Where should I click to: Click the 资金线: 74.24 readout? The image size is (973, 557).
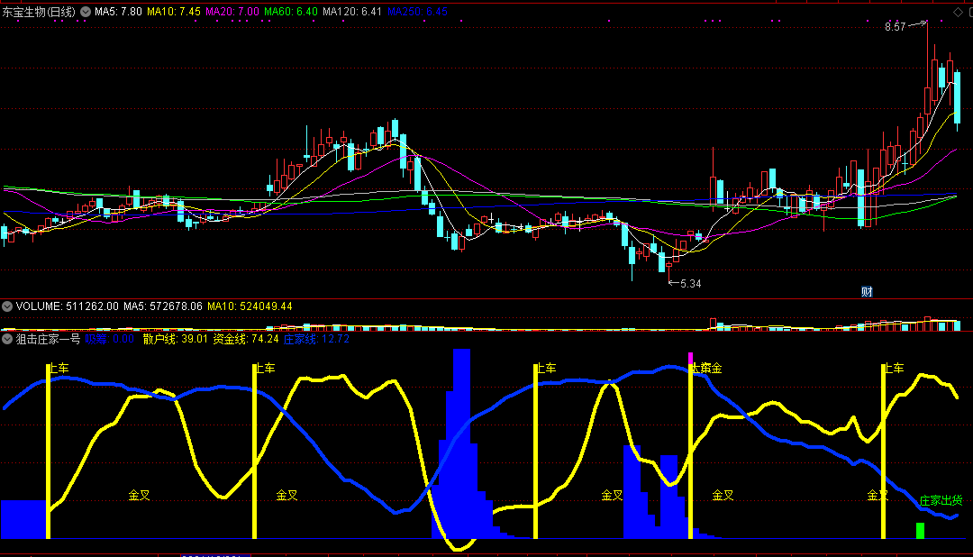tap(246, 339)
